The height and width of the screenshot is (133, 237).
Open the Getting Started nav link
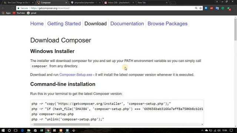(64, 24)
